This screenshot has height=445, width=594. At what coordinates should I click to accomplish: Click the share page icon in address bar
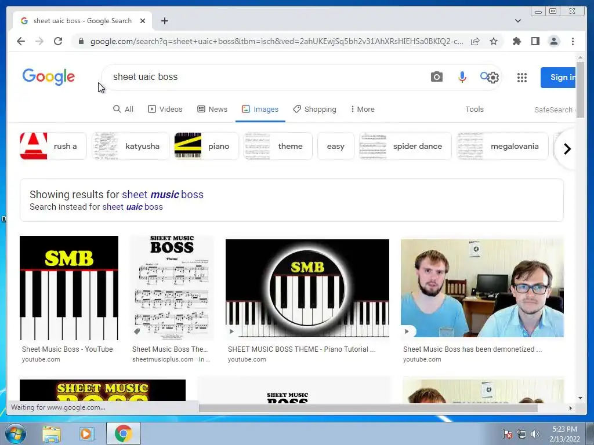475,41
